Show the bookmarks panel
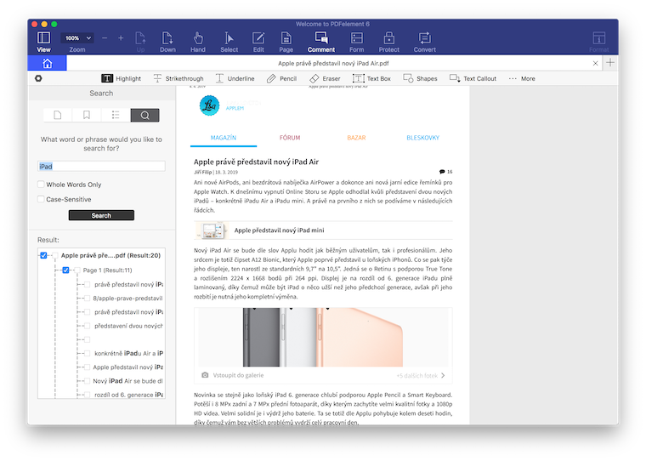The image size is (646, 461). (x=87, y=115)
